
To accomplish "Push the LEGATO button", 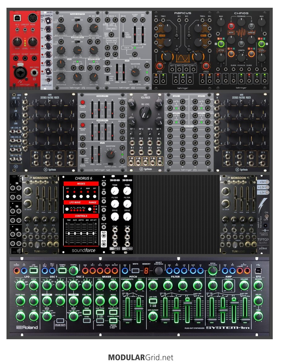I will (100, 321).
